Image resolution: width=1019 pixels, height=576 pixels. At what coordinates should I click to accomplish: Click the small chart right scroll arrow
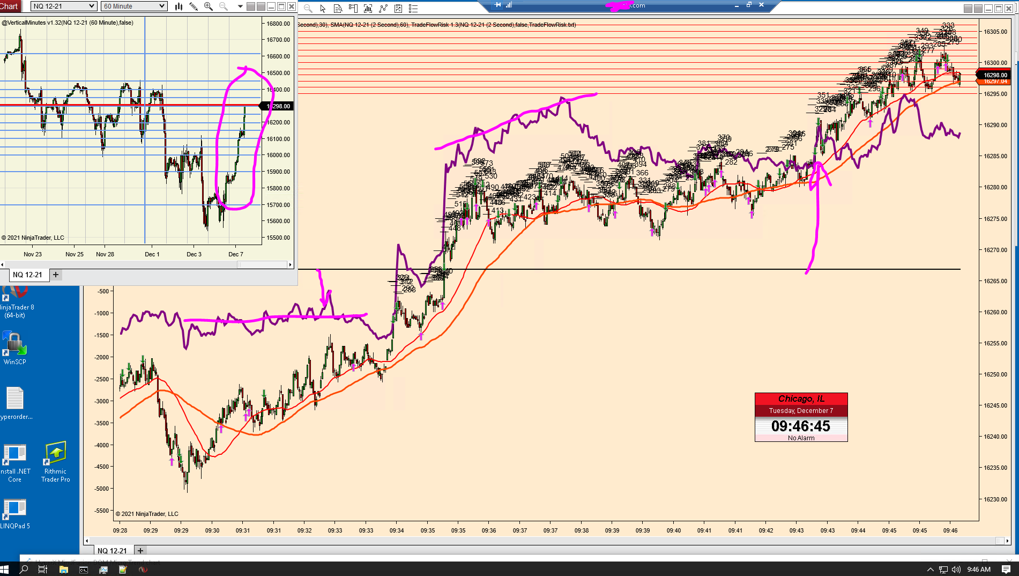[x=291, y=264]
